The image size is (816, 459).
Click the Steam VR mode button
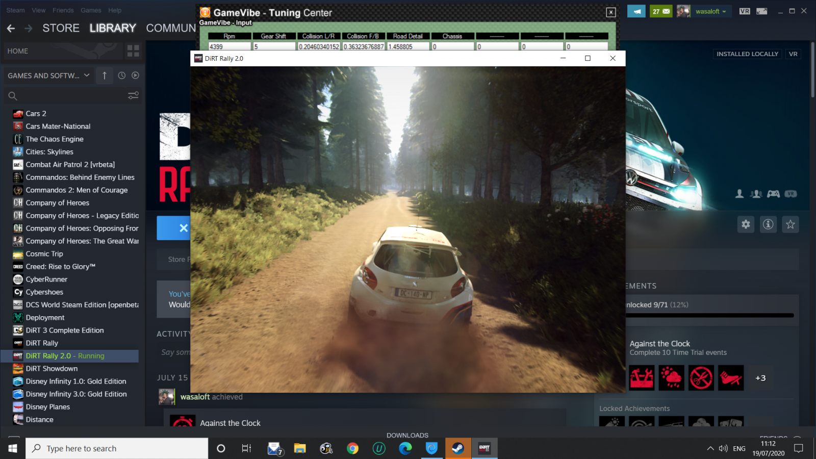tap(745, 11)
